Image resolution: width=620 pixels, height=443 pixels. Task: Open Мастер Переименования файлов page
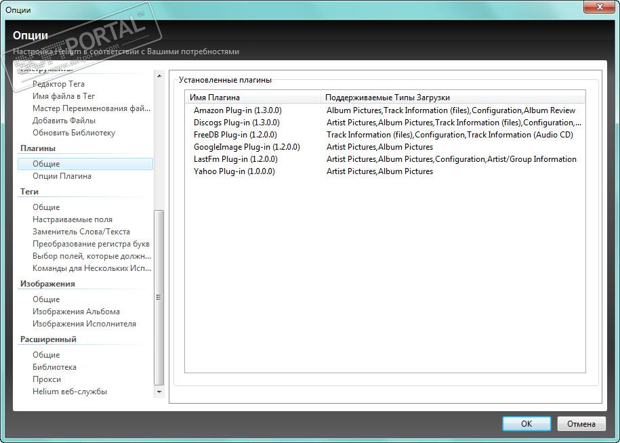click(91, 108)
